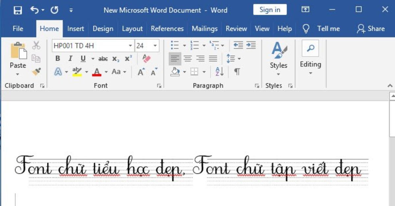Open line and paragraph spacing options

(x=233, y=59)
